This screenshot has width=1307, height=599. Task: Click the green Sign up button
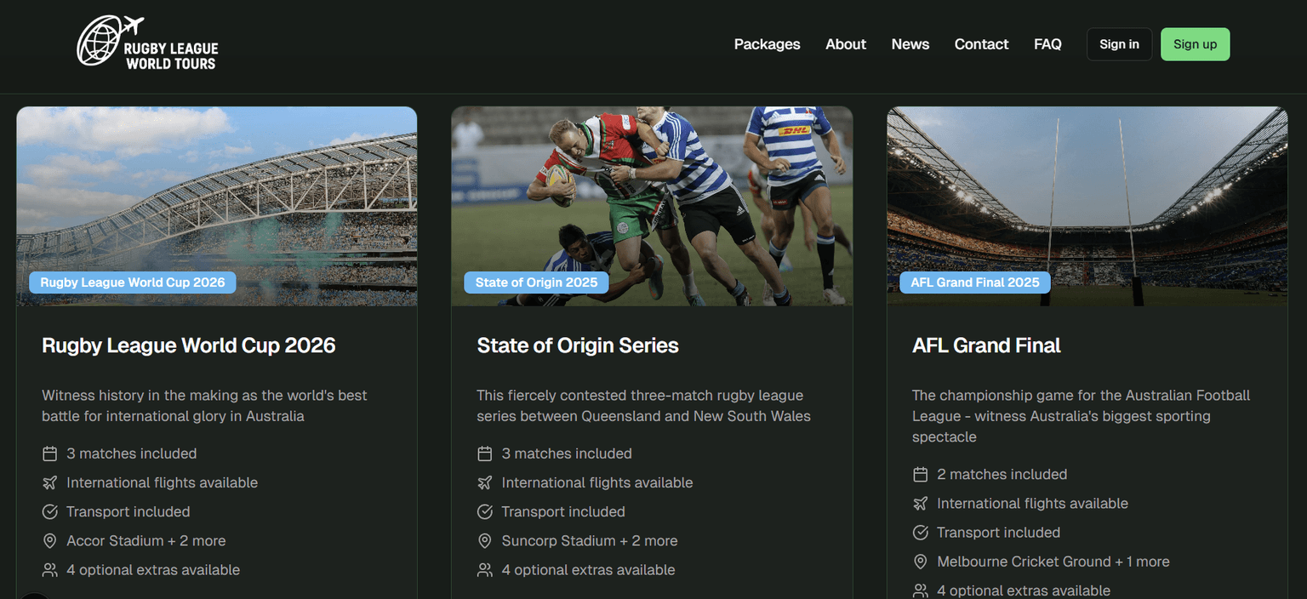click(1195, 43)
